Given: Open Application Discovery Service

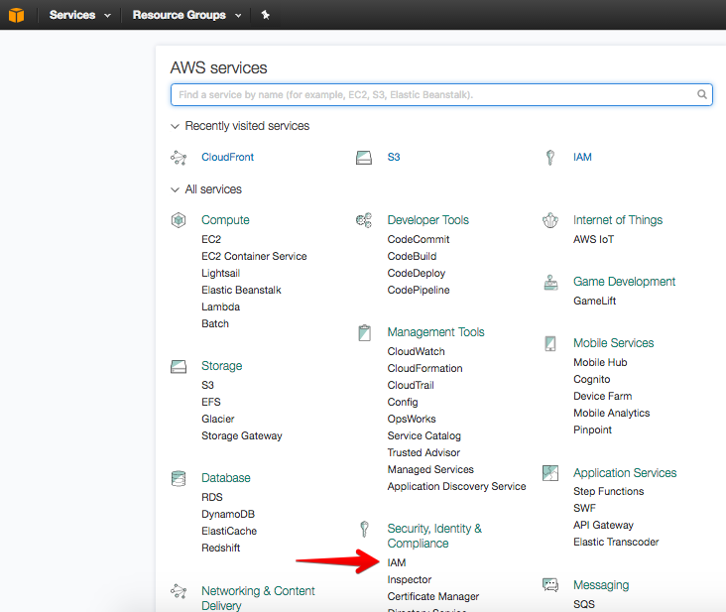Looking at the screenshot, I should (456, 487).
